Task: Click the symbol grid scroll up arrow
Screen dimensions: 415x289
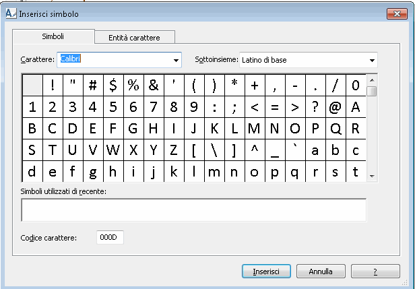Action: [372, 80]
